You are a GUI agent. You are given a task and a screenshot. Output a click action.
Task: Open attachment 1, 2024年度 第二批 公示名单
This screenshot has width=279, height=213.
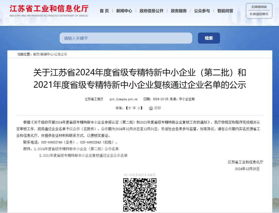coord(78,149)
